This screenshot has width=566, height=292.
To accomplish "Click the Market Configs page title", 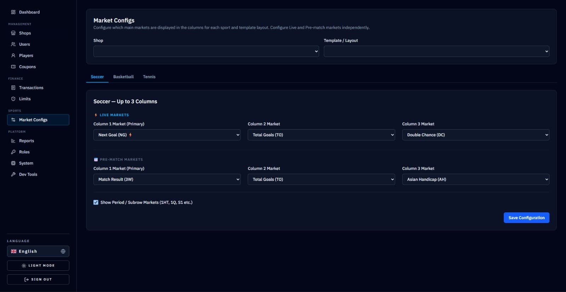I will point(114,21).
